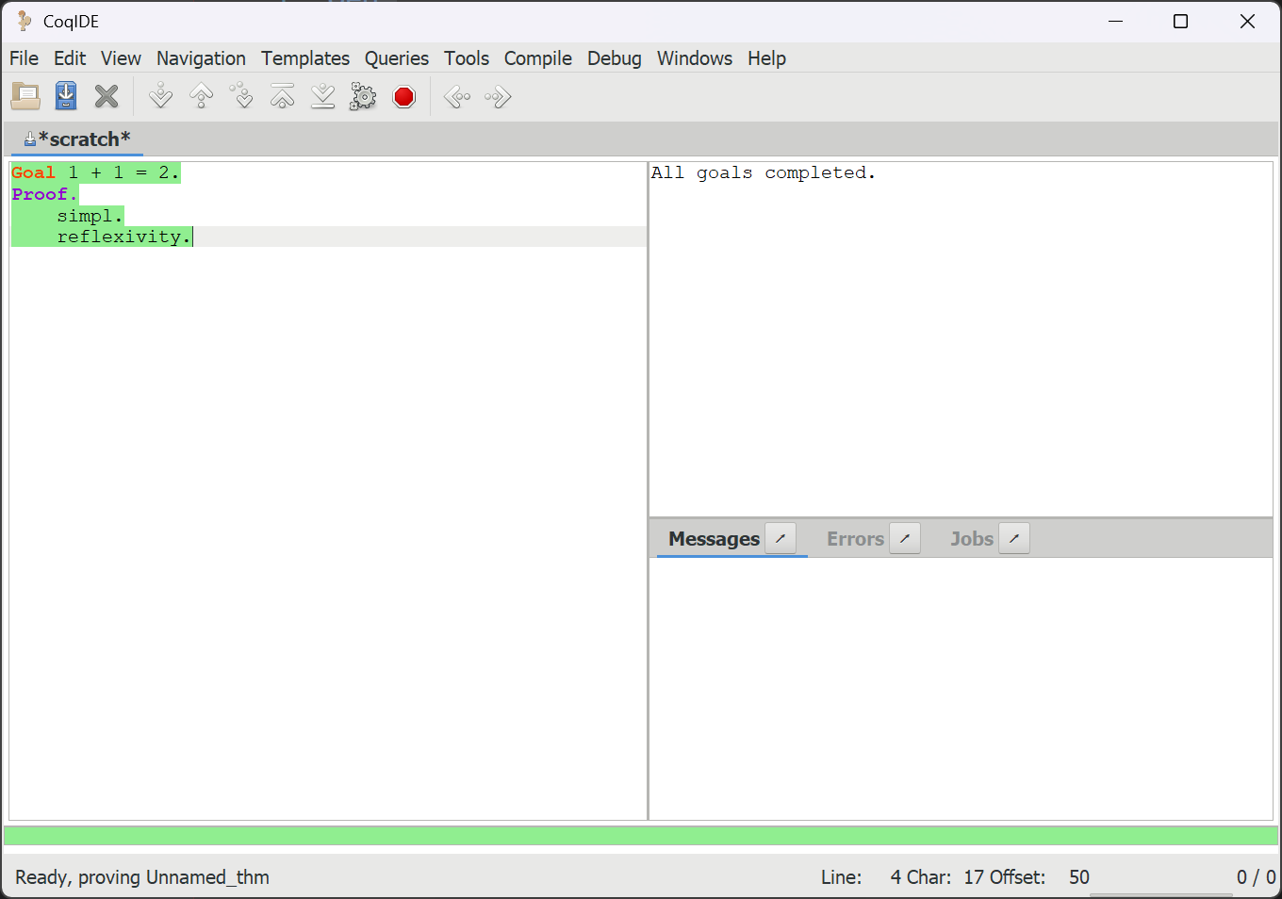Switch to the Jobs tab

tap(971, 539)
